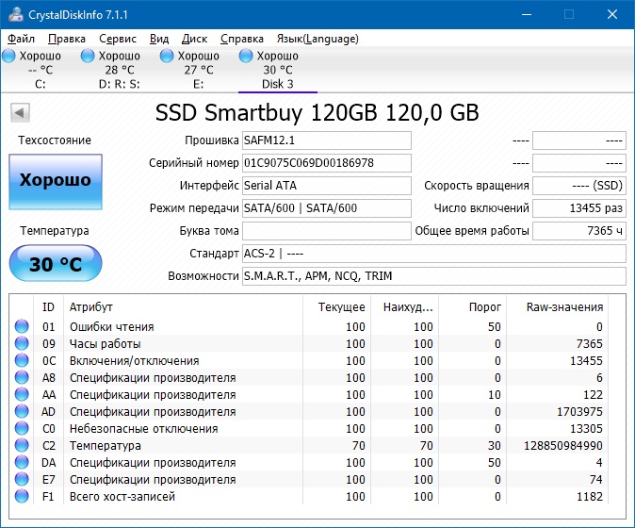635x528 pixels.
Task: Select the D: R: S: disk status orb
Action: (90, 57)
